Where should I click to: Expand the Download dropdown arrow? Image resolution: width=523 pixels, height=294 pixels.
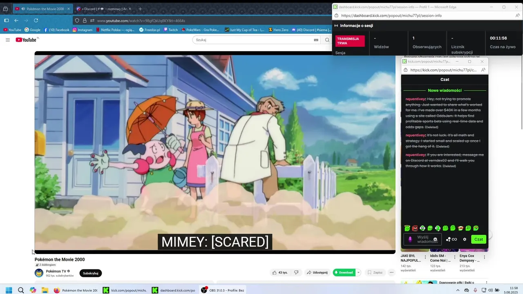point(358,272)
